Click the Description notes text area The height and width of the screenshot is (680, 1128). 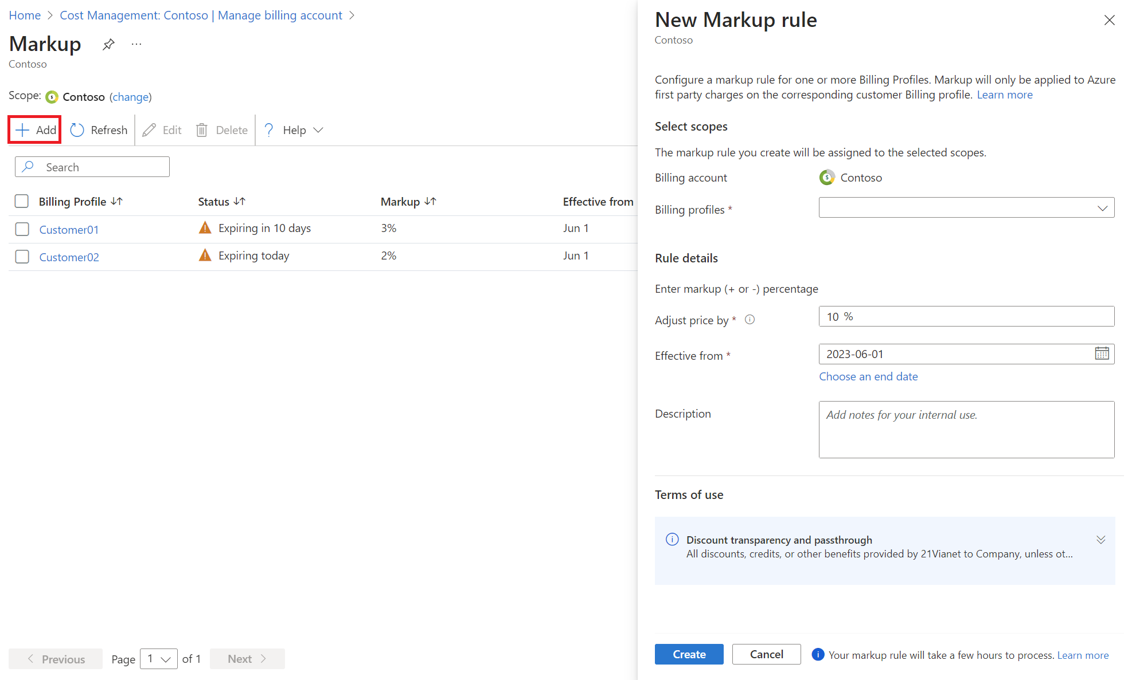click(966, 430)
